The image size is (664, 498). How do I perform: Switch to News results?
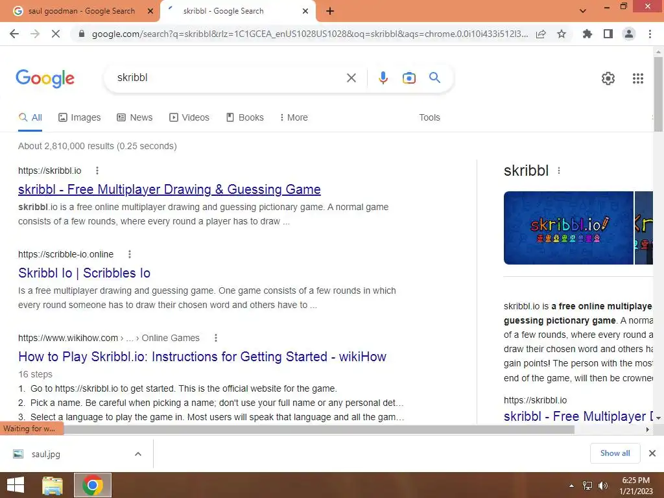point(135,118)
